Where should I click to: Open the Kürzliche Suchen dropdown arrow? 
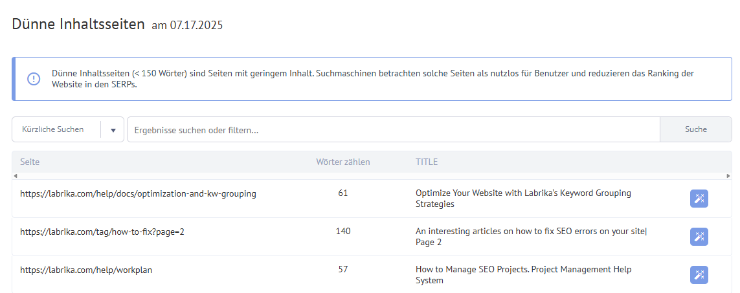pyautogui.click(x=113, y=130)
